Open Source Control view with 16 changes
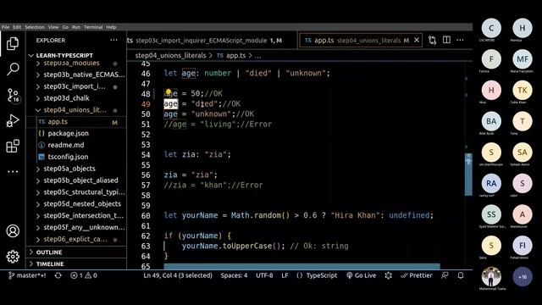Viewport: 542px width, 305px height. pos(14,95)
